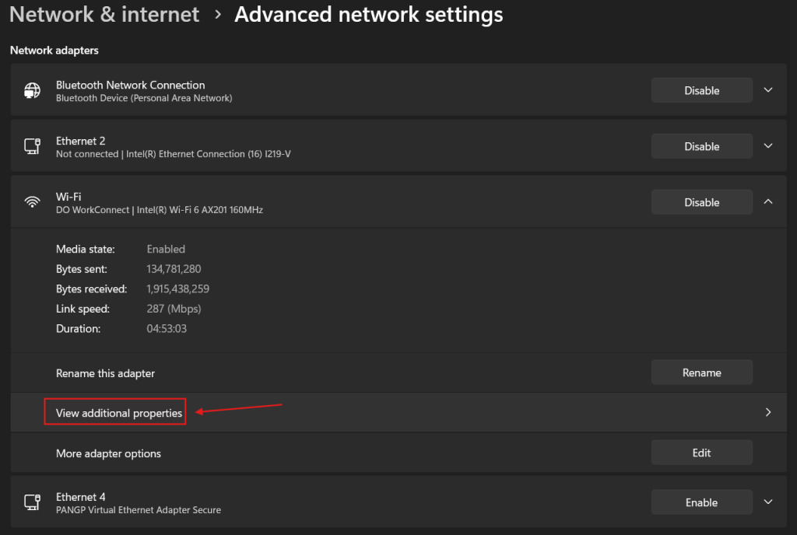Click the Bytes received label
Image resolution: width=797 pixels, height=535 pixels.
pos(92,288)
